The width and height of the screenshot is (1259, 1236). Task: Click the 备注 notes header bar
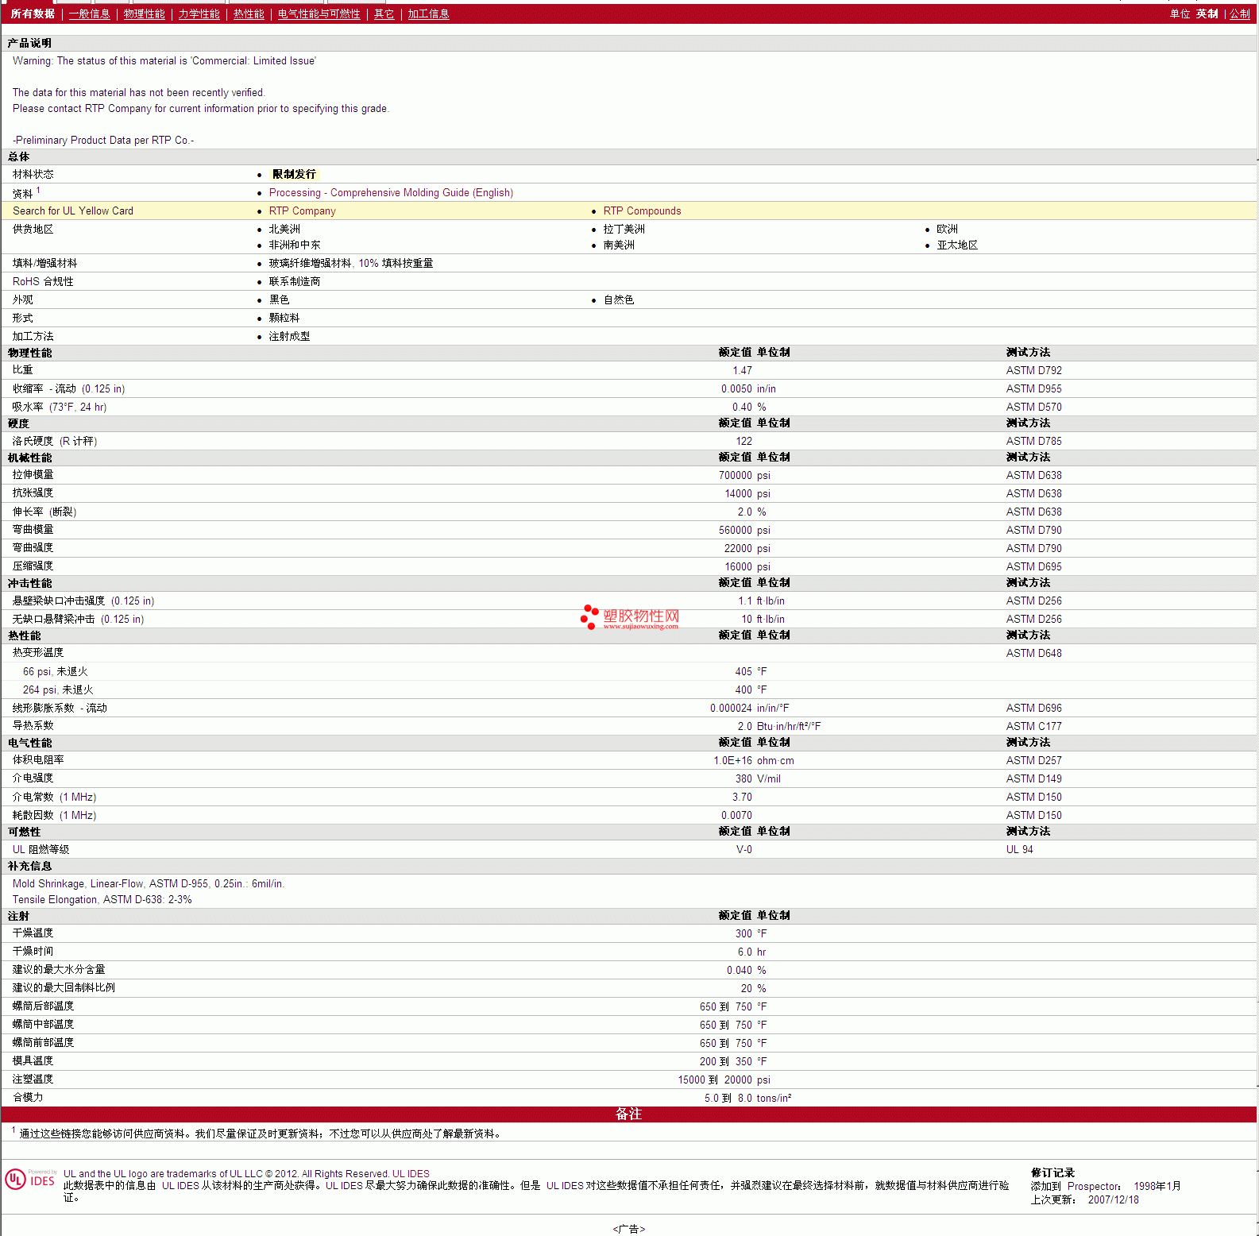click(x=628, y=1114)
